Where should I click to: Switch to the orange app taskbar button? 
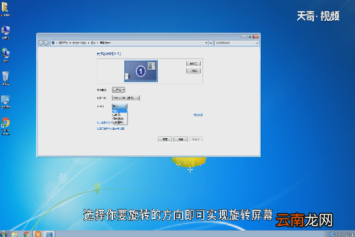[x=38, y=234]
